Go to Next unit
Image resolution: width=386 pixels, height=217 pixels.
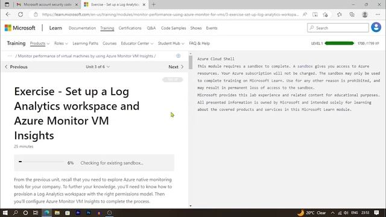(176, 67)
